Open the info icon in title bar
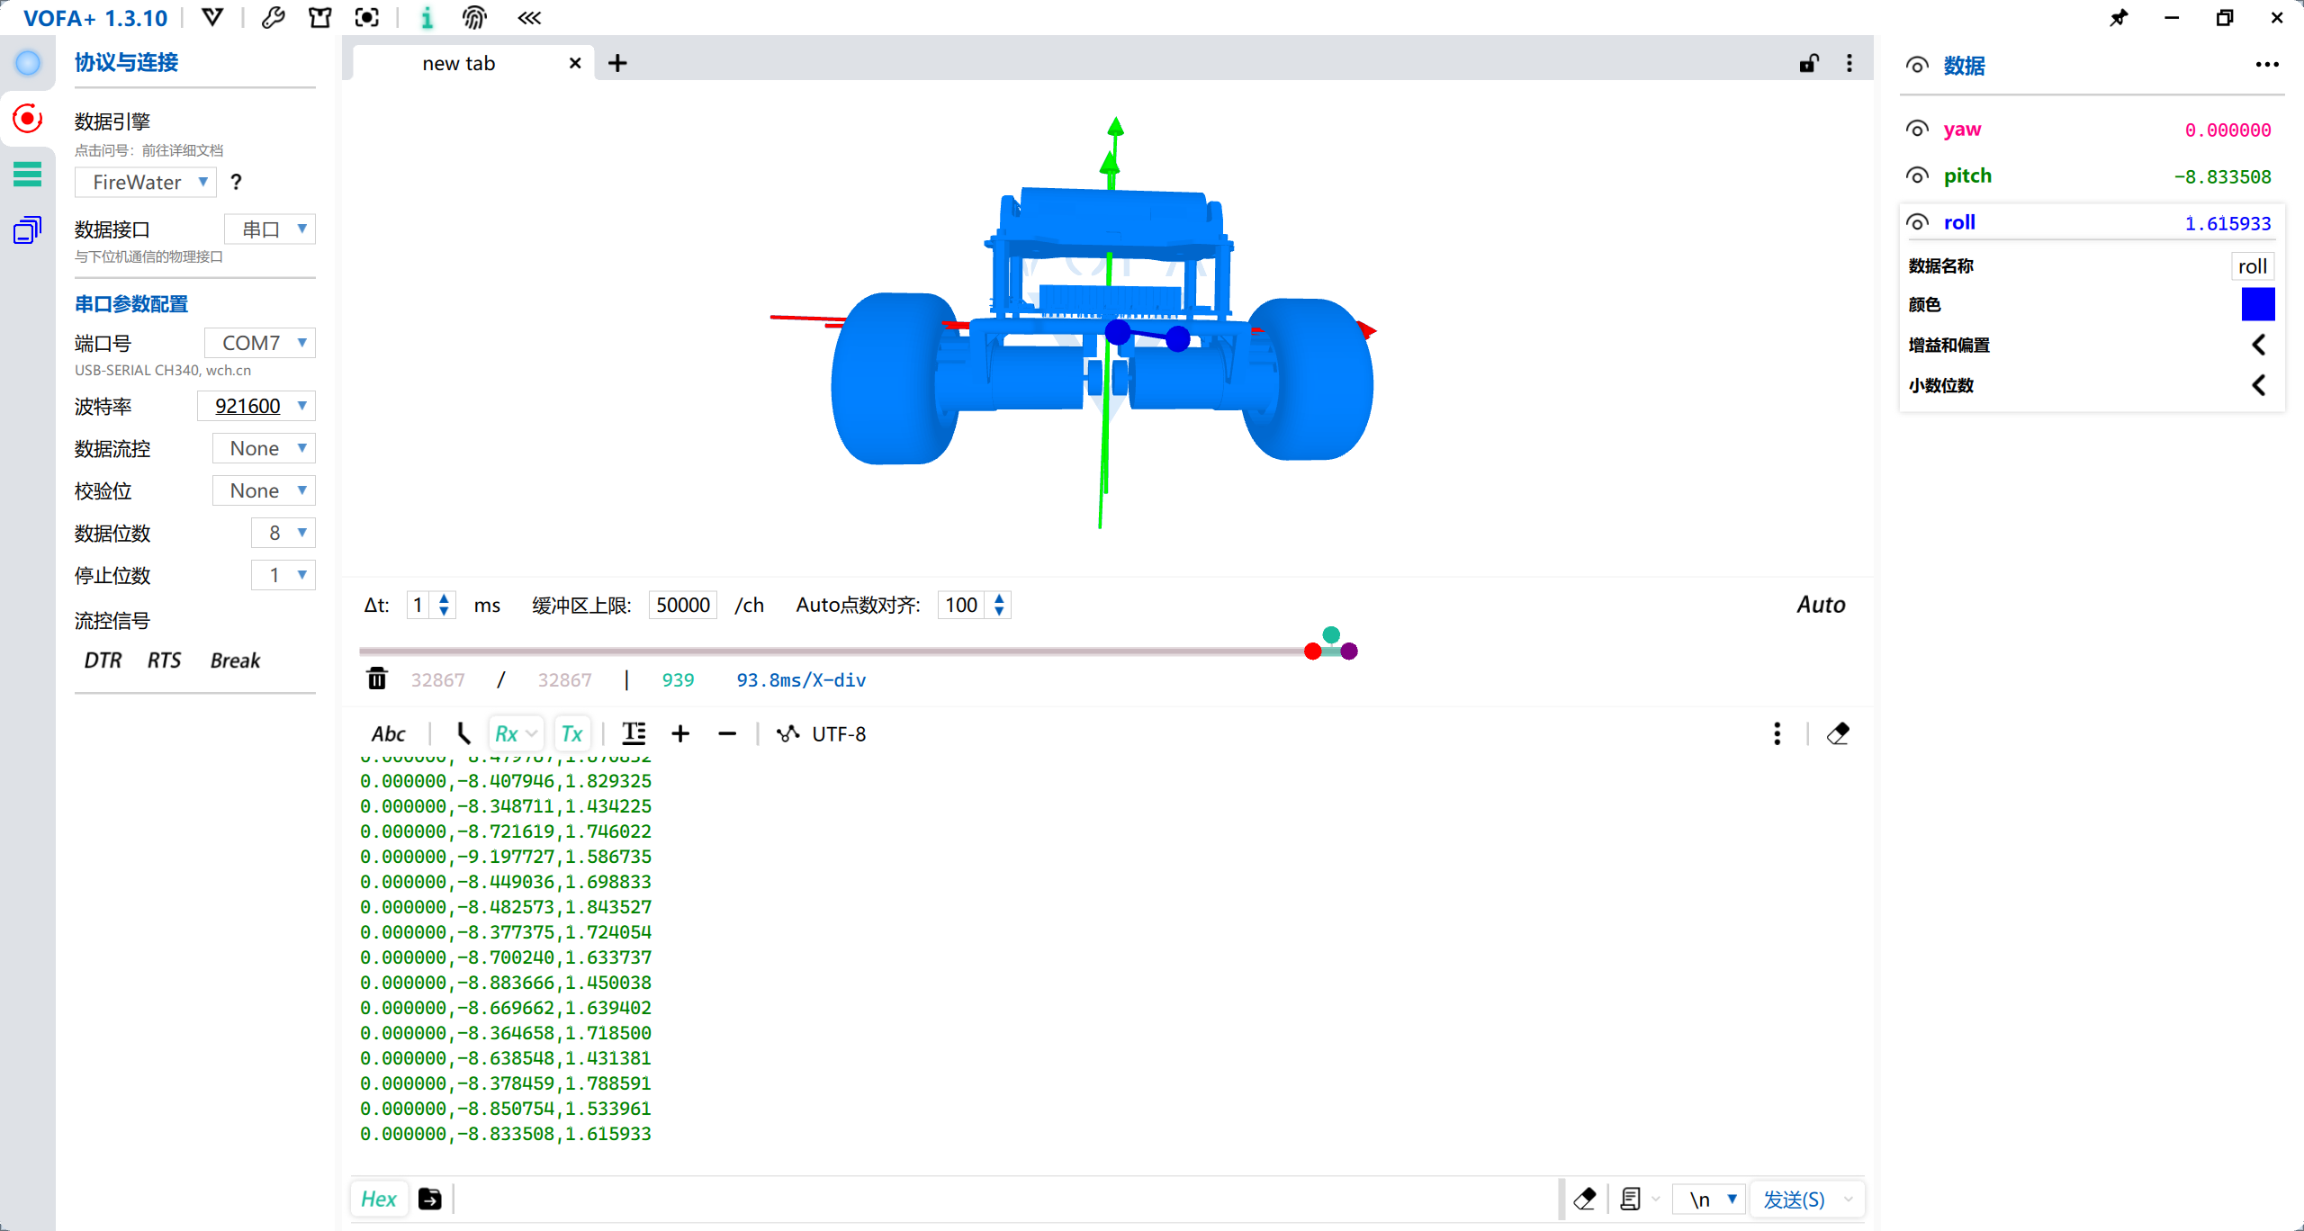 click(427, 18)
